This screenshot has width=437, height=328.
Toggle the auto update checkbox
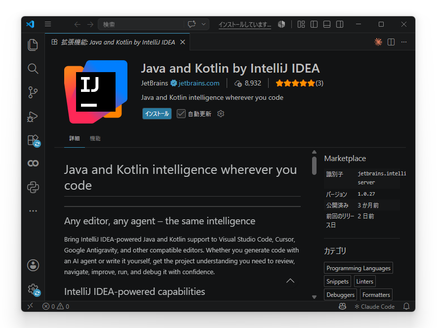tap(181, 114)
